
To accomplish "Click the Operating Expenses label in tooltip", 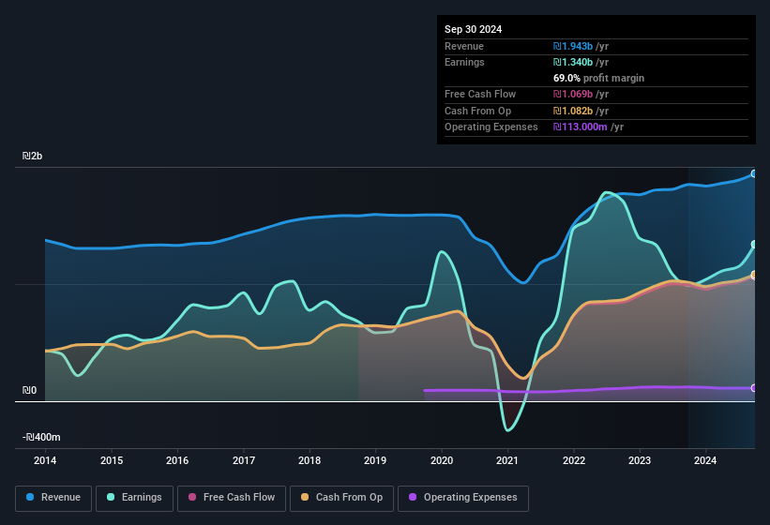I will coord(491,127).
